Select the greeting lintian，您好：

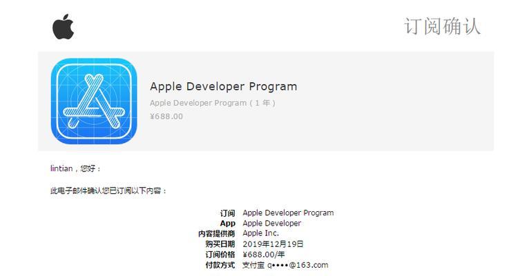coord(75,168)
